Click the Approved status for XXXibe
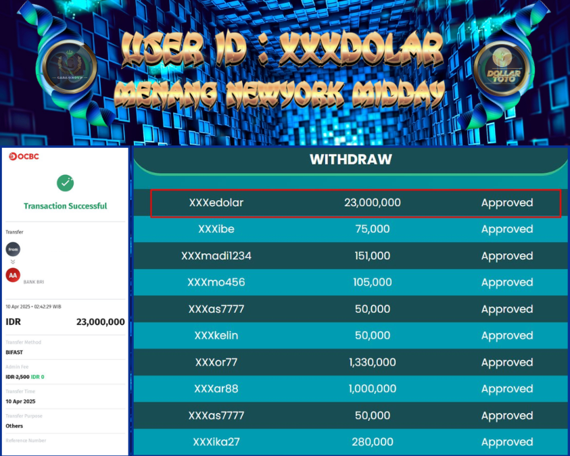 point(506,229)
